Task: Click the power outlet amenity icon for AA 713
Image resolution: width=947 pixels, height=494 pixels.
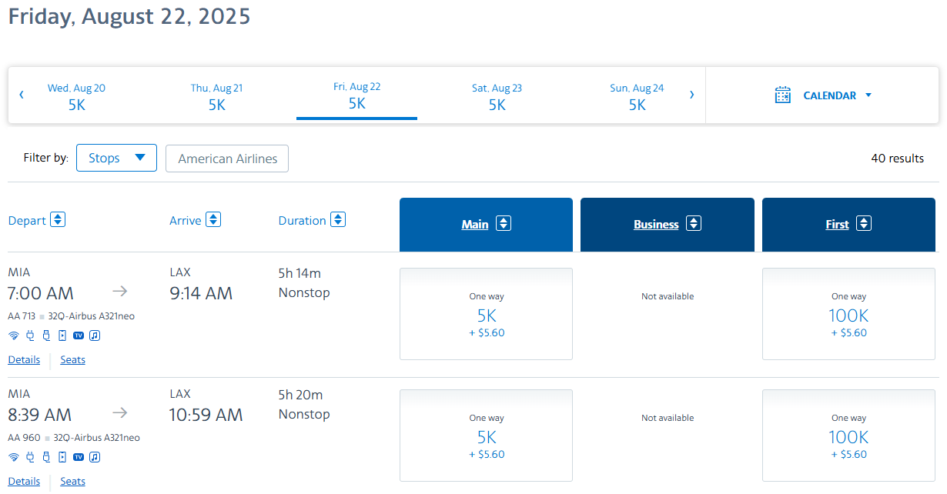Action: pos(31,335)
